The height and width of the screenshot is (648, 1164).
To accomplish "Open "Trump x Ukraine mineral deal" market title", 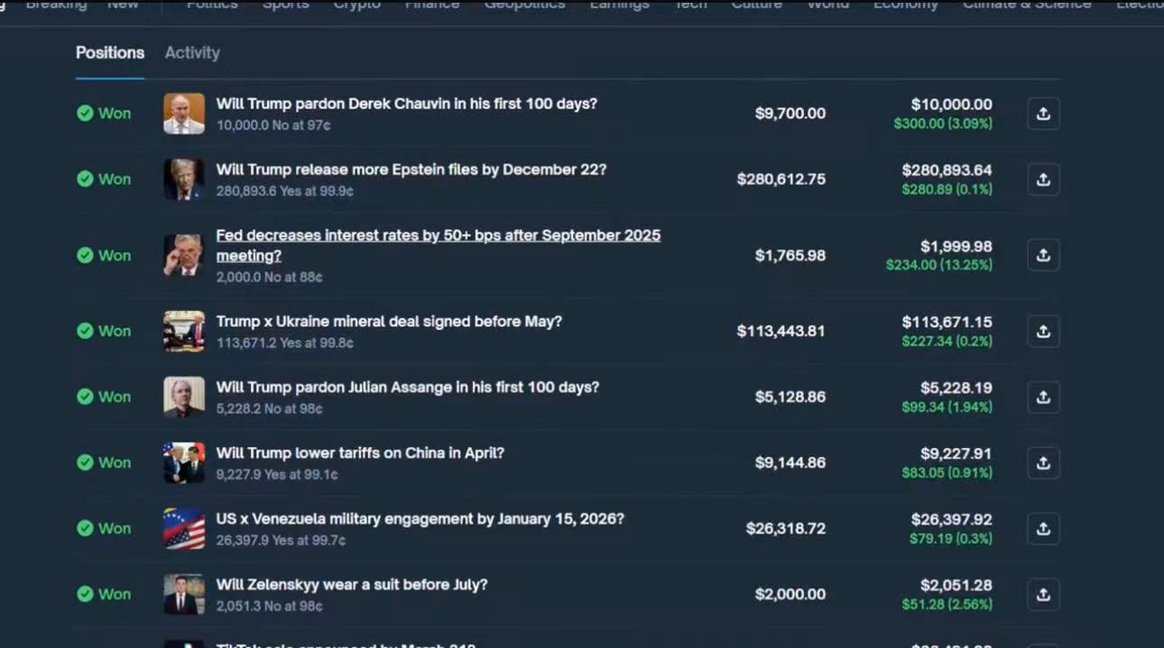I will [x=389, y=321].
